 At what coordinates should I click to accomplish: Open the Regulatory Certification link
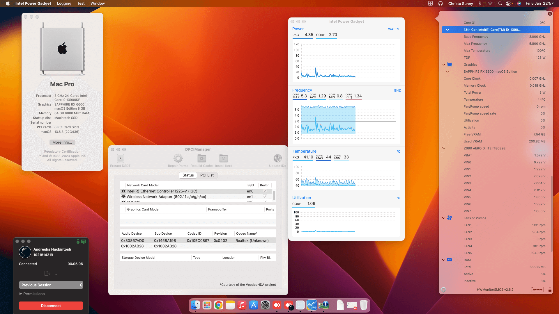click(62, 151)
